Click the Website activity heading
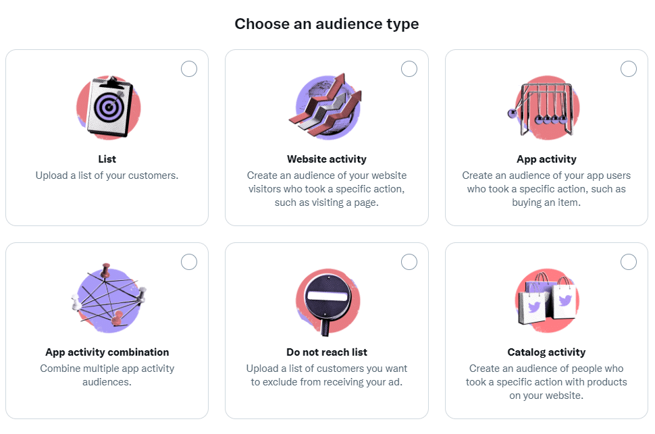Image resolution: width=655 pixels, height=434 pixels. point(327,159)
